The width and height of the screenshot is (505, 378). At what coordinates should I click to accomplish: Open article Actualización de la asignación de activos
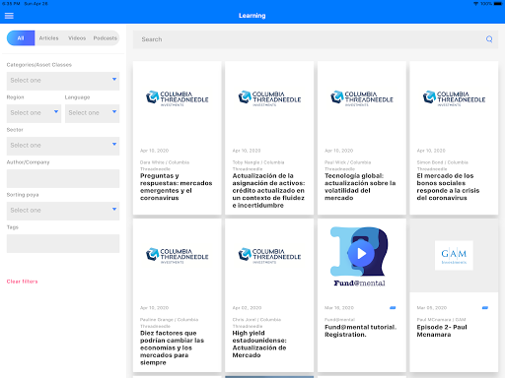[268, 190]
